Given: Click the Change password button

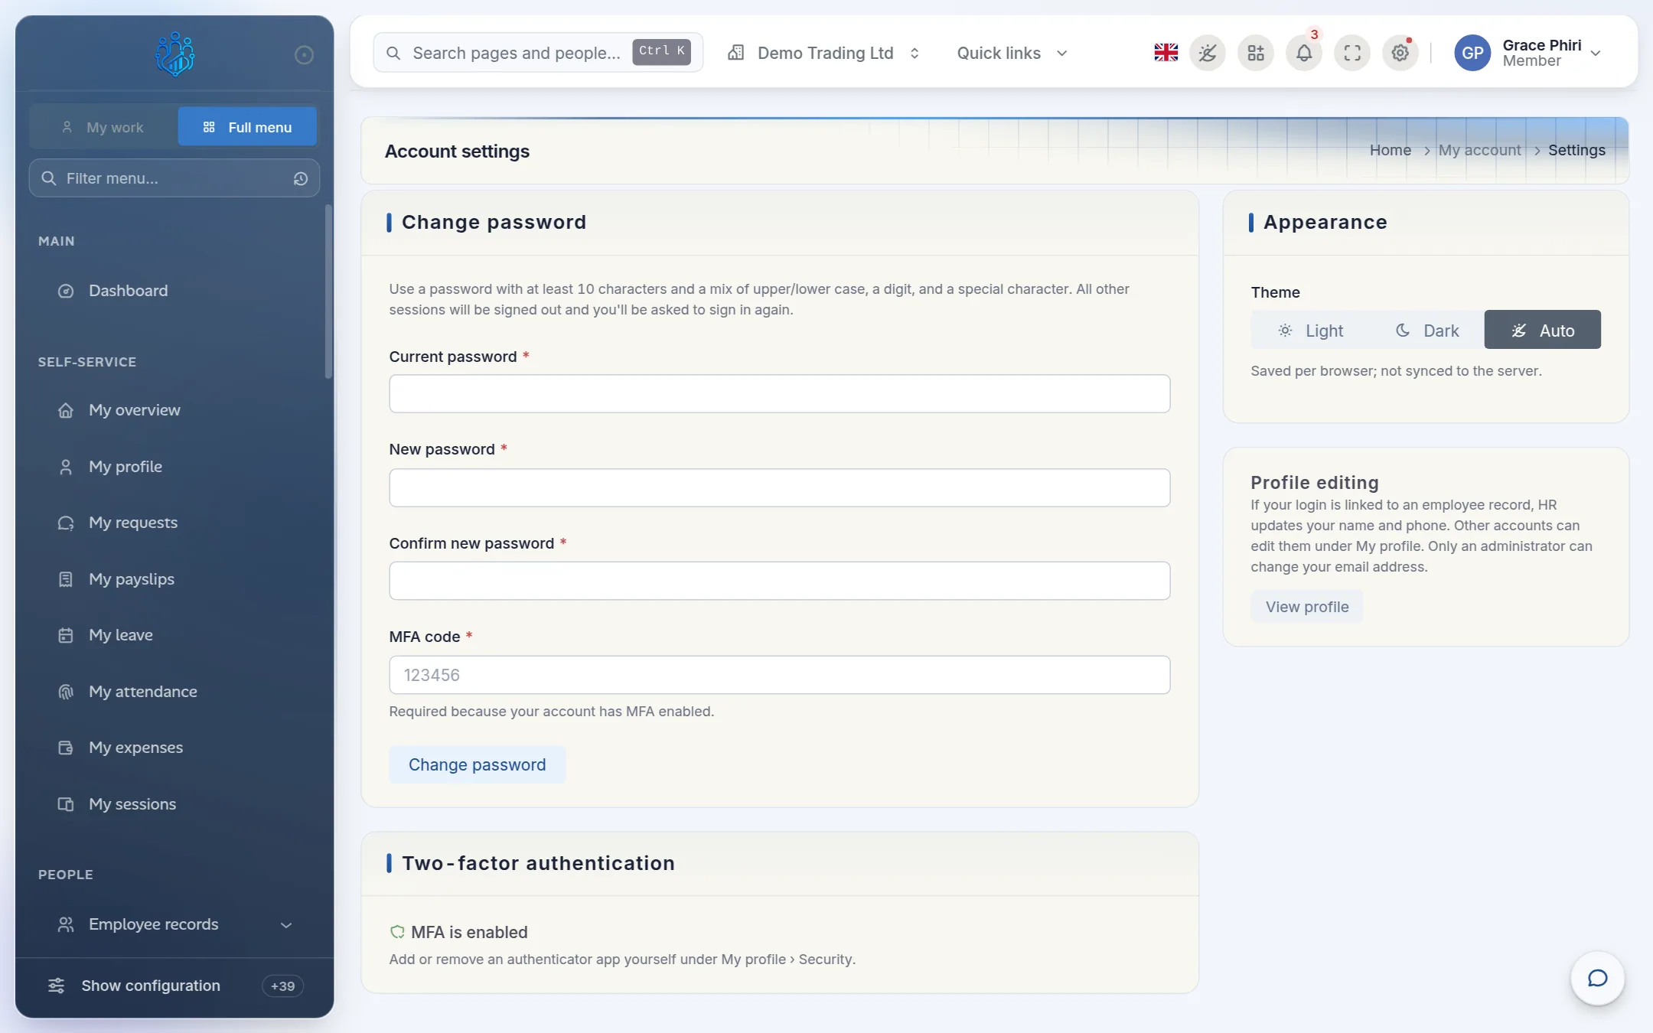Looking at the screenshot, I should (477, 764).
